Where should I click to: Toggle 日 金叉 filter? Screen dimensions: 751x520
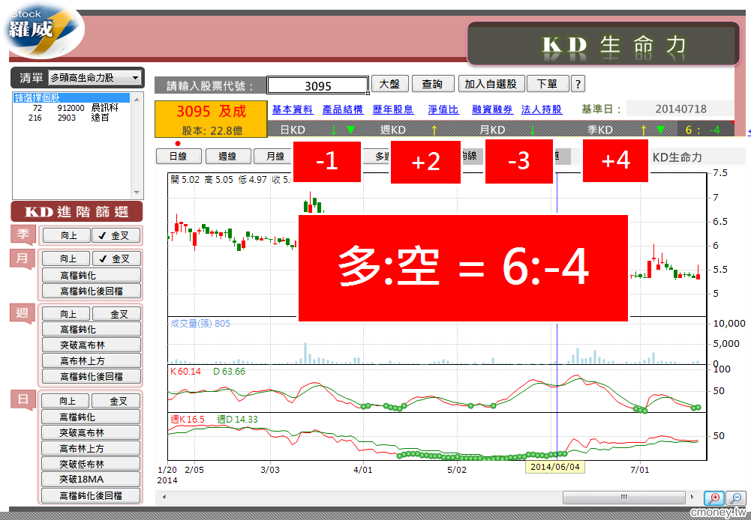point(116,401)
